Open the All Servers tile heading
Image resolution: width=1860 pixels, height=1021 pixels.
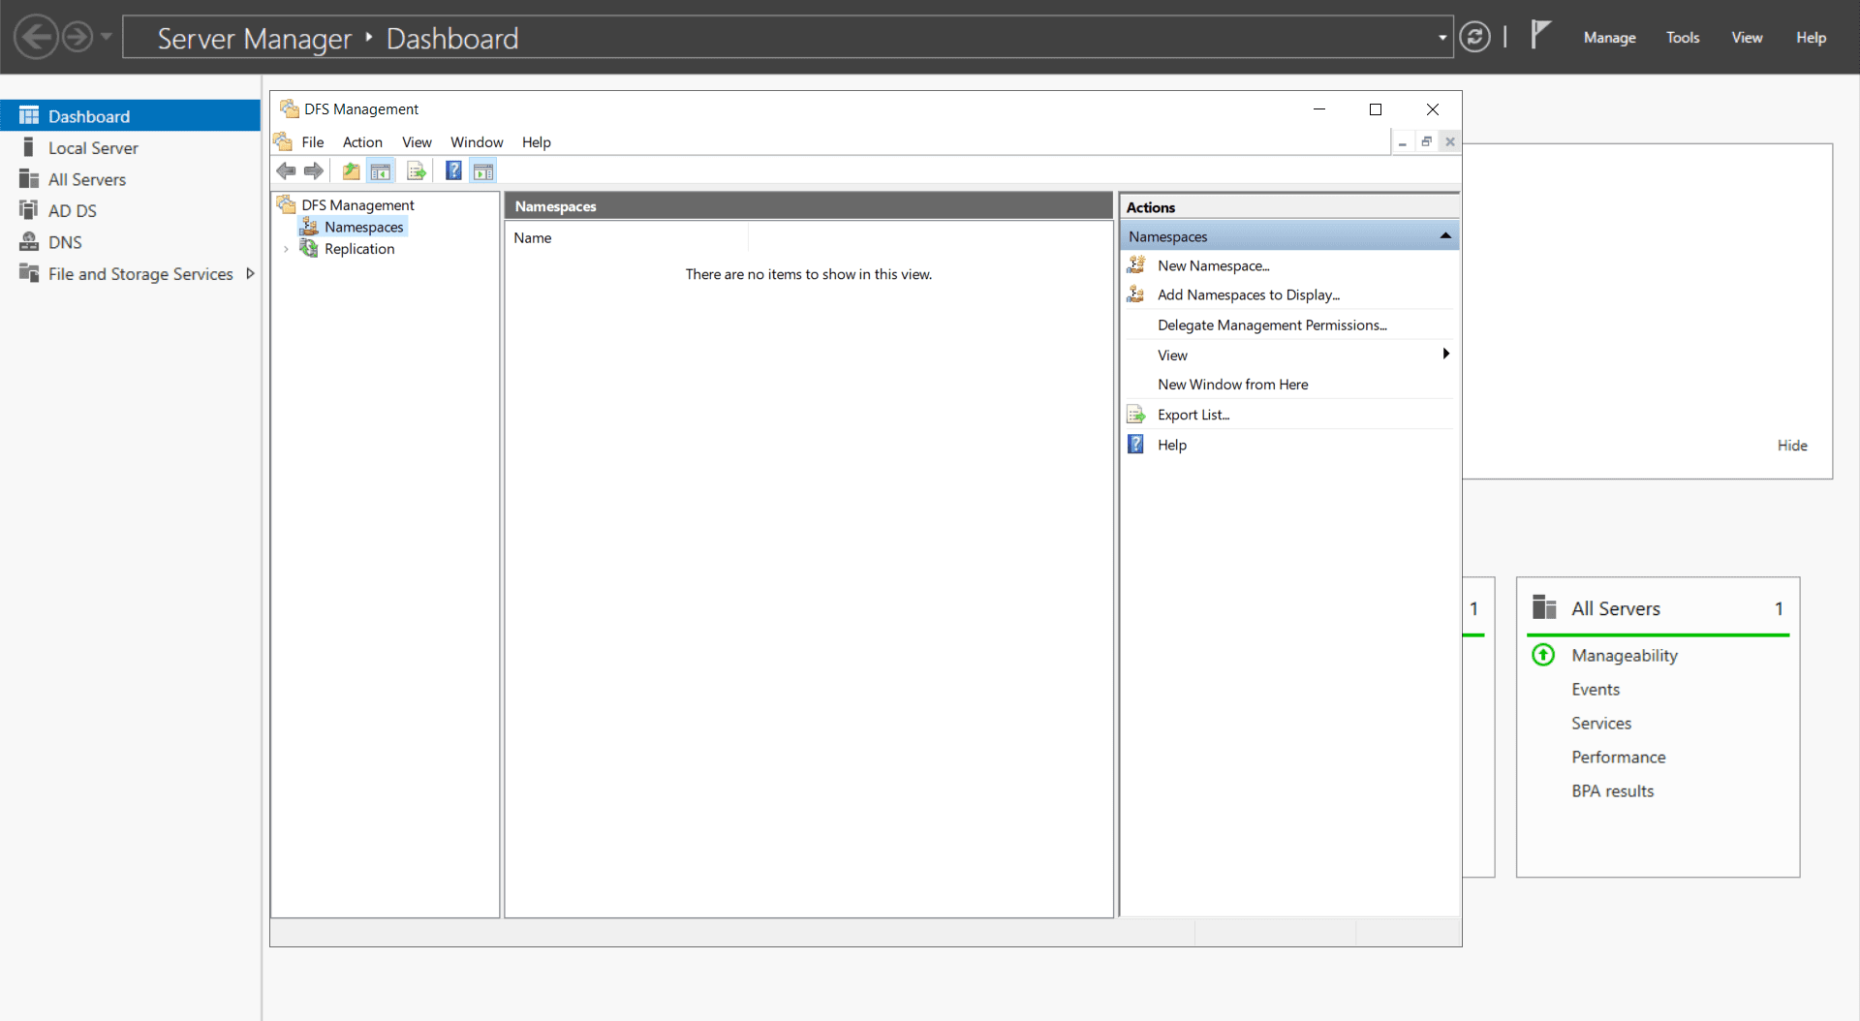point(1616,608)
